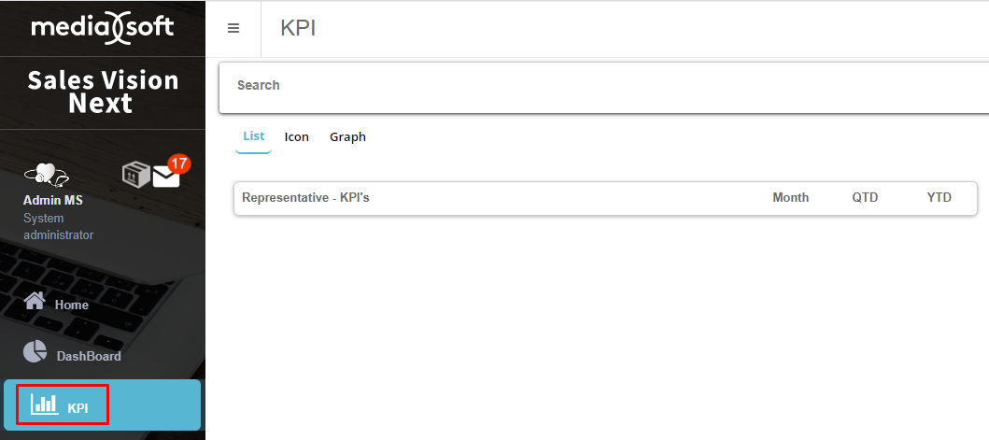Click the KPI bar chart icon
Viewport: 989px width, 440px height.
pyautogui.click(x=45, y=404)
